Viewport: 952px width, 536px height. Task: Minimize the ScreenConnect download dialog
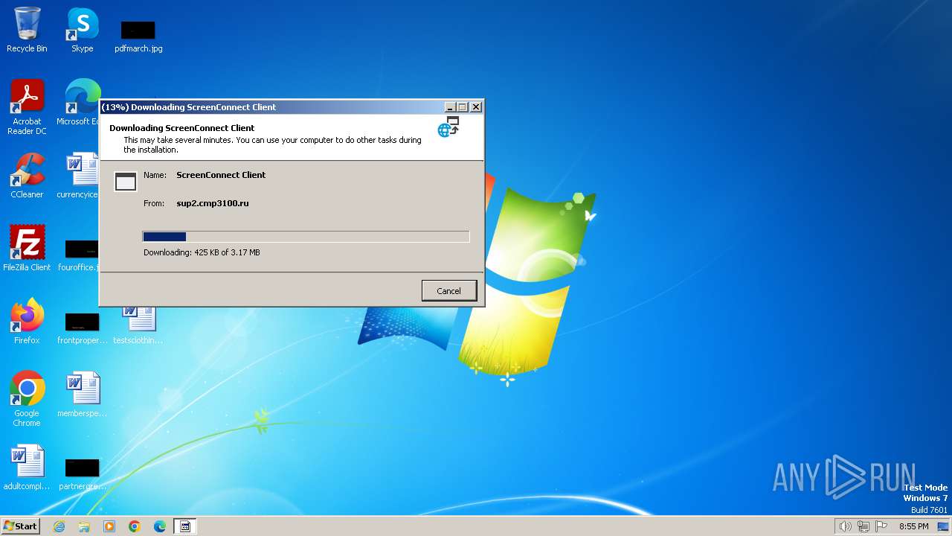click(450, 107)
